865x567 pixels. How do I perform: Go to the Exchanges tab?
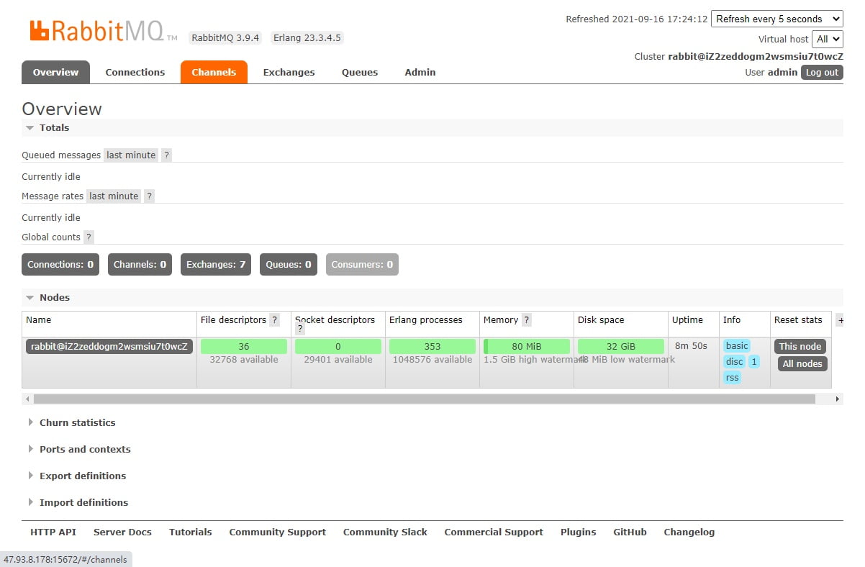(289, 73)
